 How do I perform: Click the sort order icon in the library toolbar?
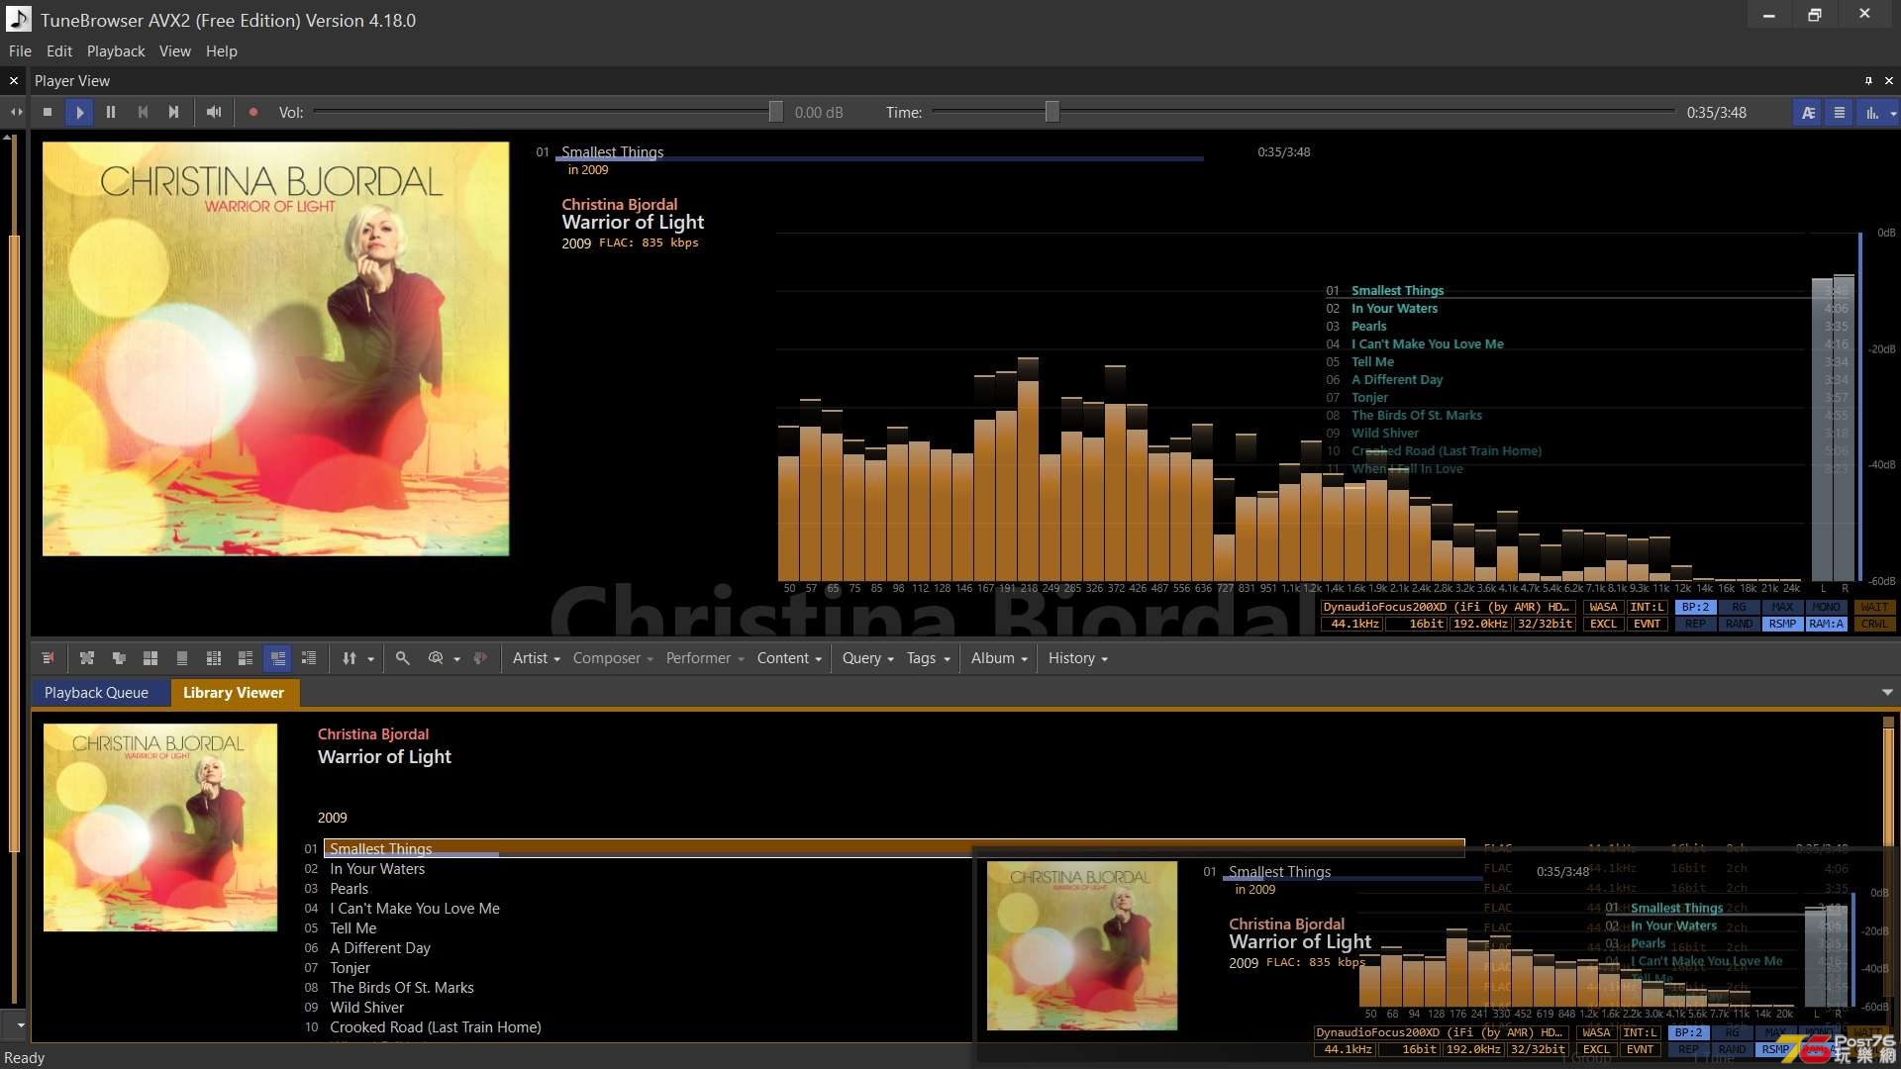350,658
